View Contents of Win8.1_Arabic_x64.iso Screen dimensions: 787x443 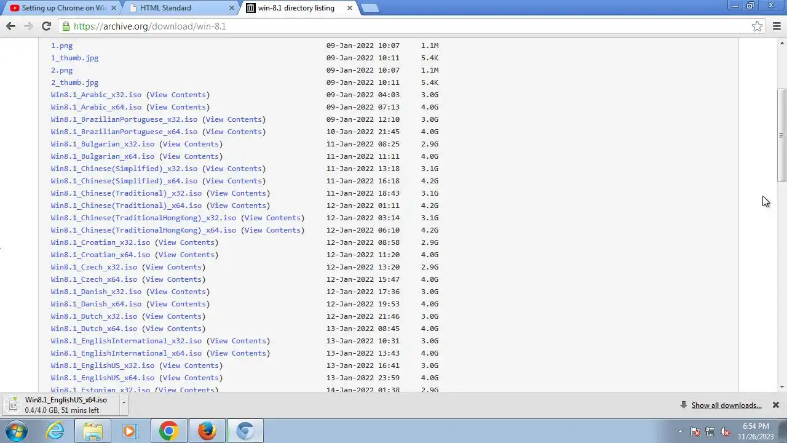tap(178, 107)
